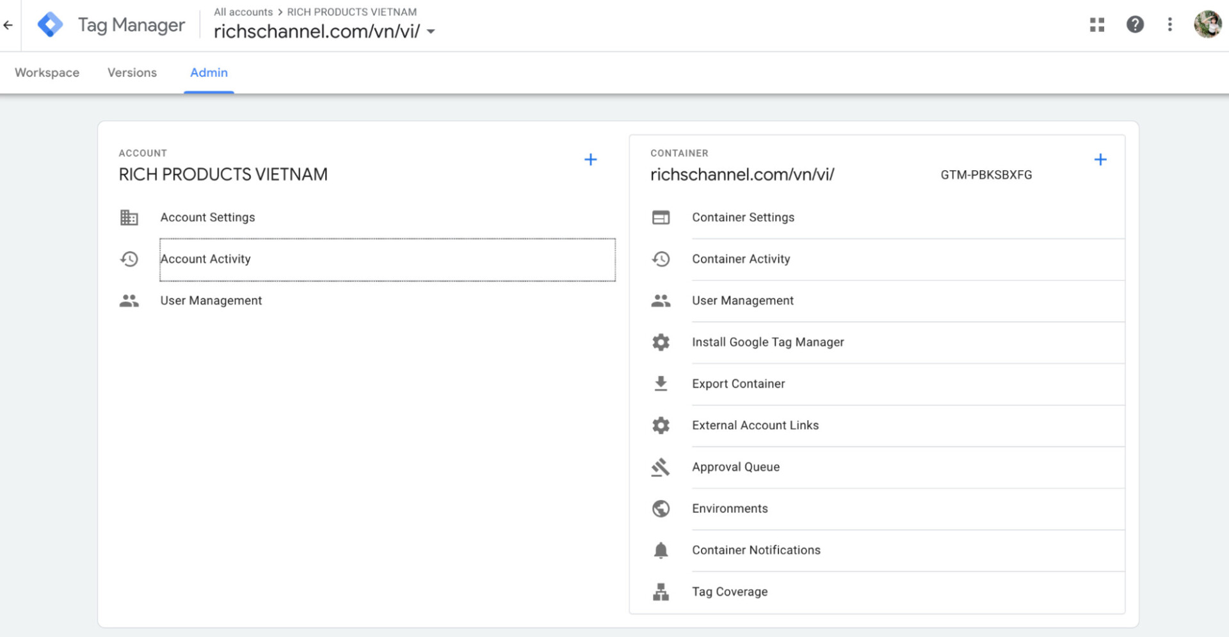This screenshot has height=637, width=1229.
Task: Switch to the Versions tab
Action: pyautogui.click(x=132, y=72)
